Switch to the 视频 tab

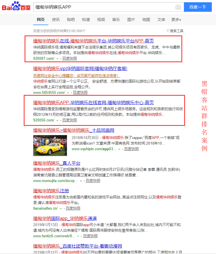101,20
